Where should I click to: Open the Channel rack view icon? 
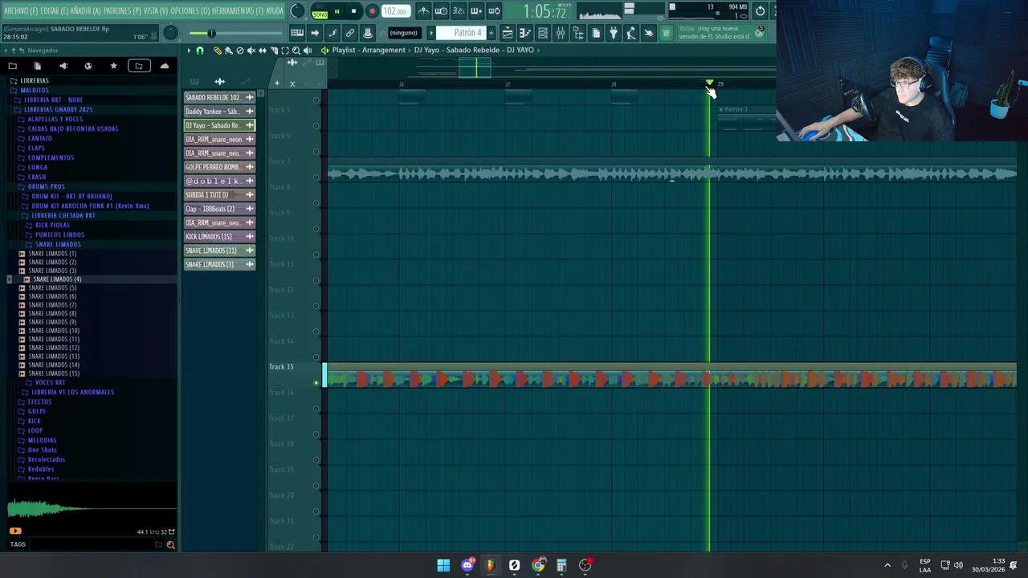(543, 33)
